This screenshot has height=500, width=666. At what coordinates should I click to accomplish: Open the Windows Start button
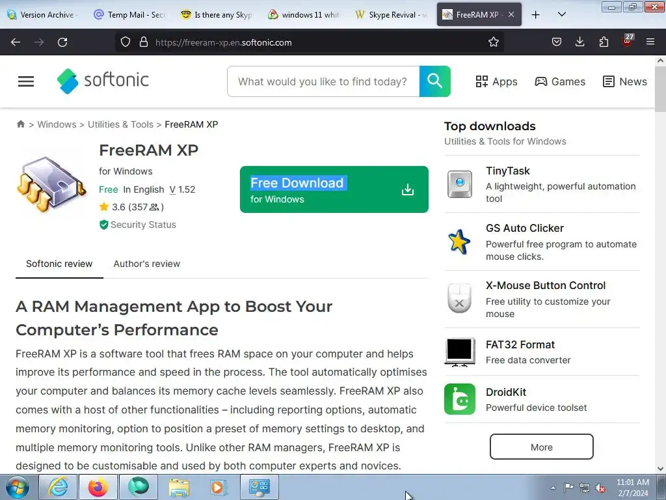tap(17, 487)
